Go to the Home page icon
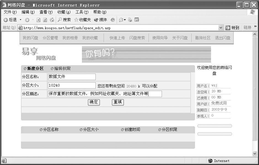 52,20
